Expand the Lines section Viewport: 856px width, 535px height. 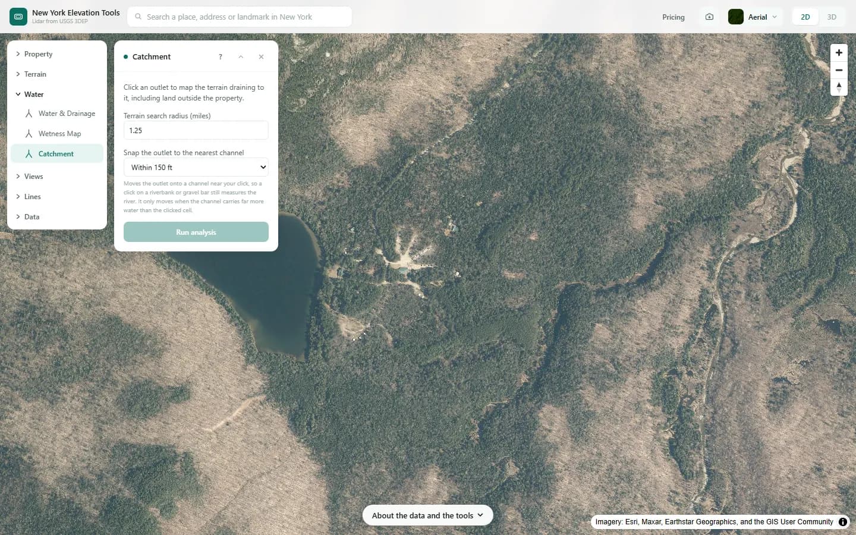(x=57, y=197)
